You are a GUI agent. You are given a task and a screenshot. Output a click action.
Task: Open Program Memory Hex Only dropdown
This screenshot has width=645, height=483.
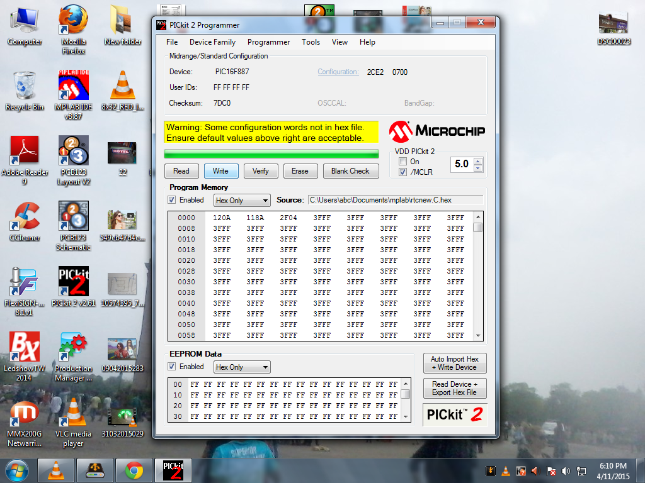pos(243,201)
